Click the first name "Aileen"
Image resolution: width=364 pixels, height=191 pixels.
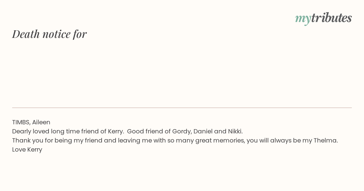[x=41, y=122]
